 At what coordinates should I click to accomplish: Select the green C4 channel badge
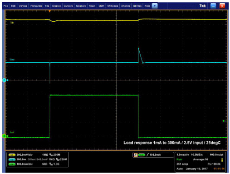click(x=12, y=164)
